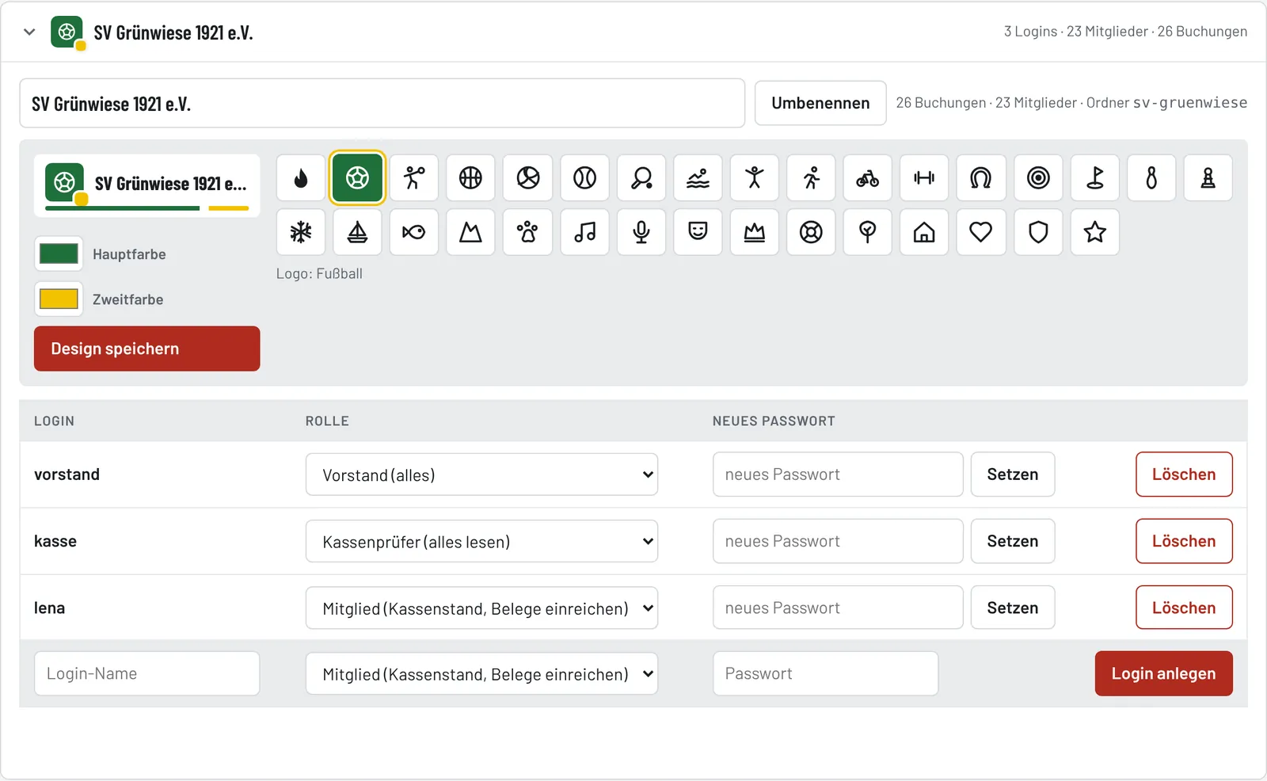The image size is (1267, 781).
Task: Focus the club name text field
Action: coord(382,103)
